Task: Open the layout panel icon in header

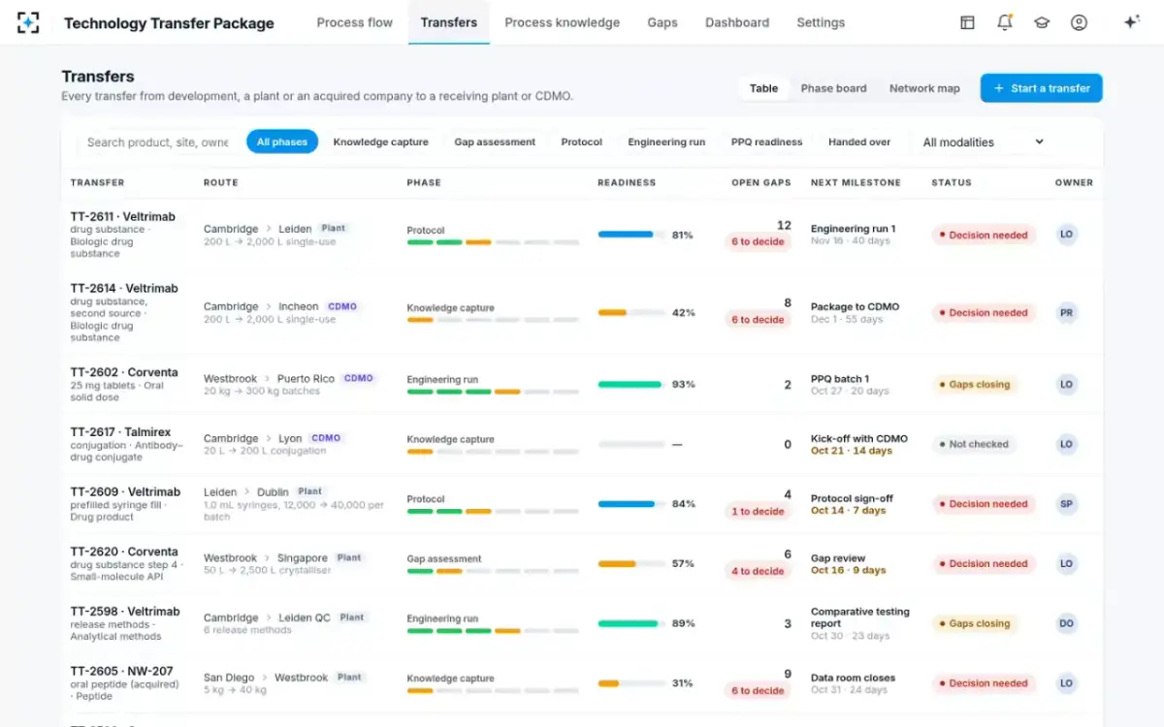Action: (x=967, y=22)
